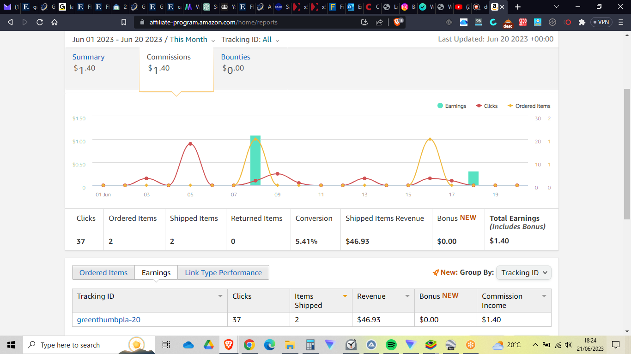Click the Total Earnings value $1.40
631x354 pixels.
coord(499,241)
